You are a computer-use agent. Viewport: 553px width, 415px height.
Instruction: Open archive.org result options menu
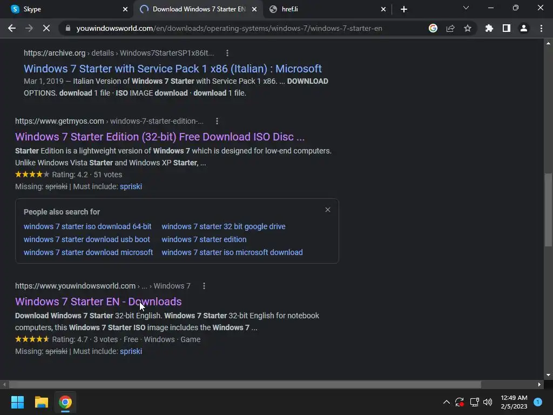[x=227, y=53]
